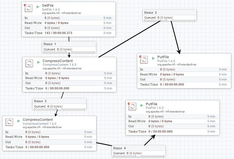Click GetFile Tasks/Time row showing 143

[x=68, y=33]
